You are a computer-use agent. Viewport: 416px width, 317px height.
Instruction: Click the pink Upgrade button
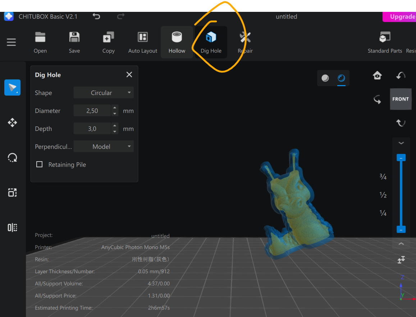399,17
